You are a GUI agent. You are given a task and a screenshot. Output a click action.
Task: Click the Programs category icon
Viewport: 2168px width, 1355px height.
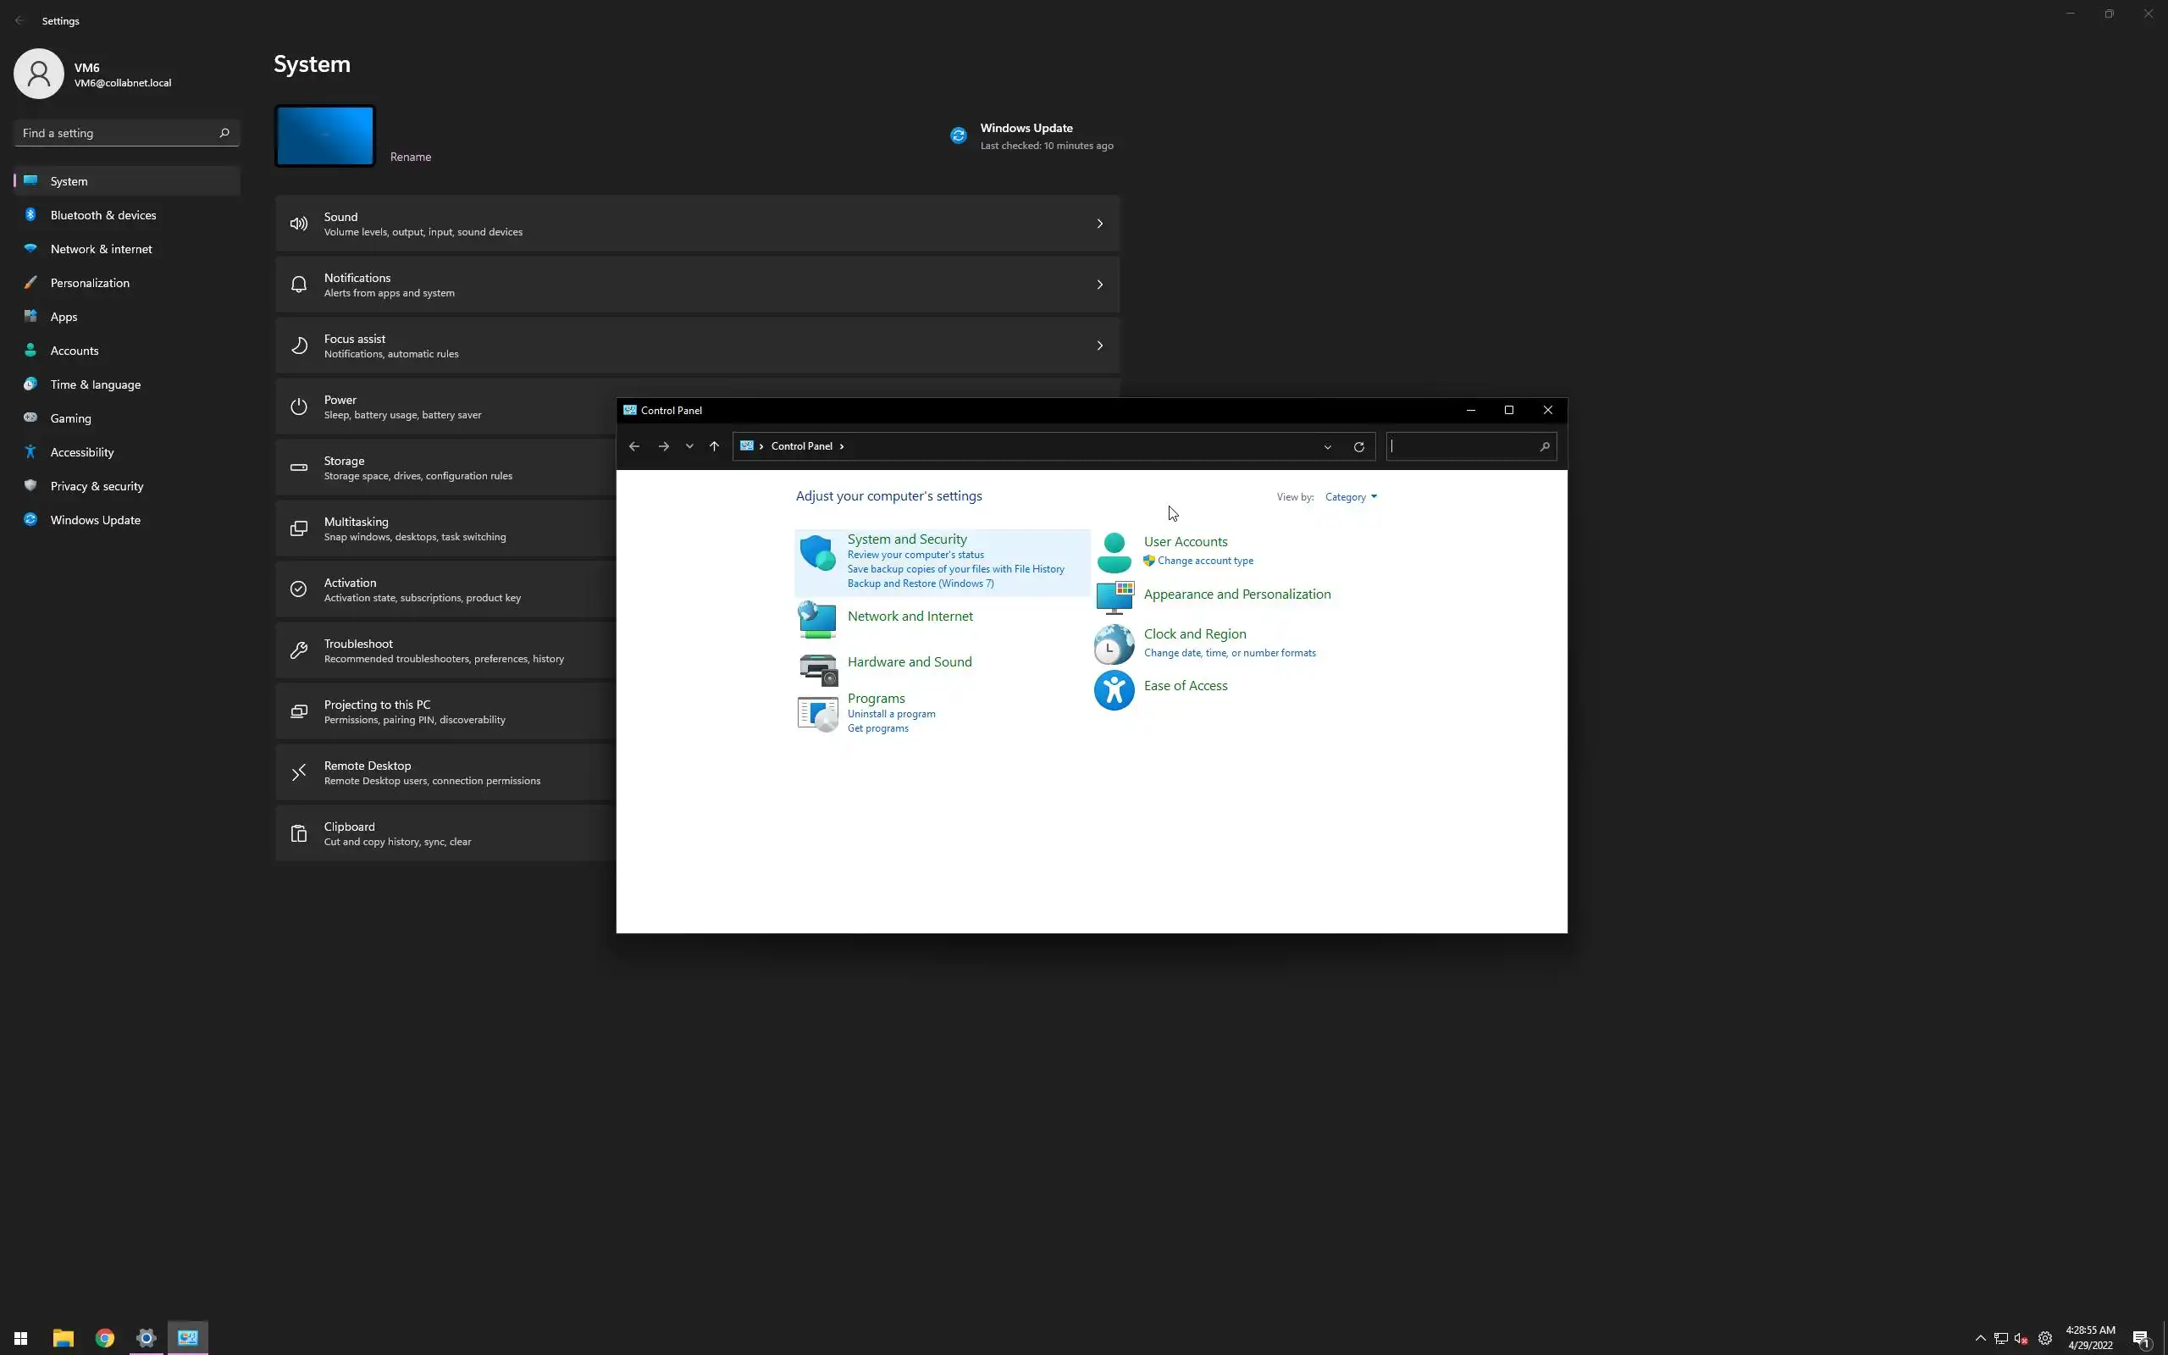click(817, 713)
